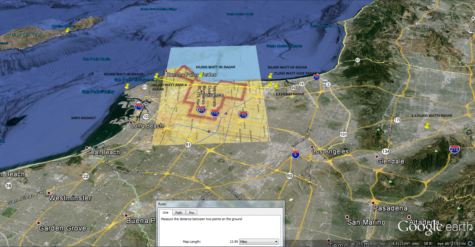Select the Line tab in Ruler
This screenshot has height=247, width=475.
tap(166, 212)
